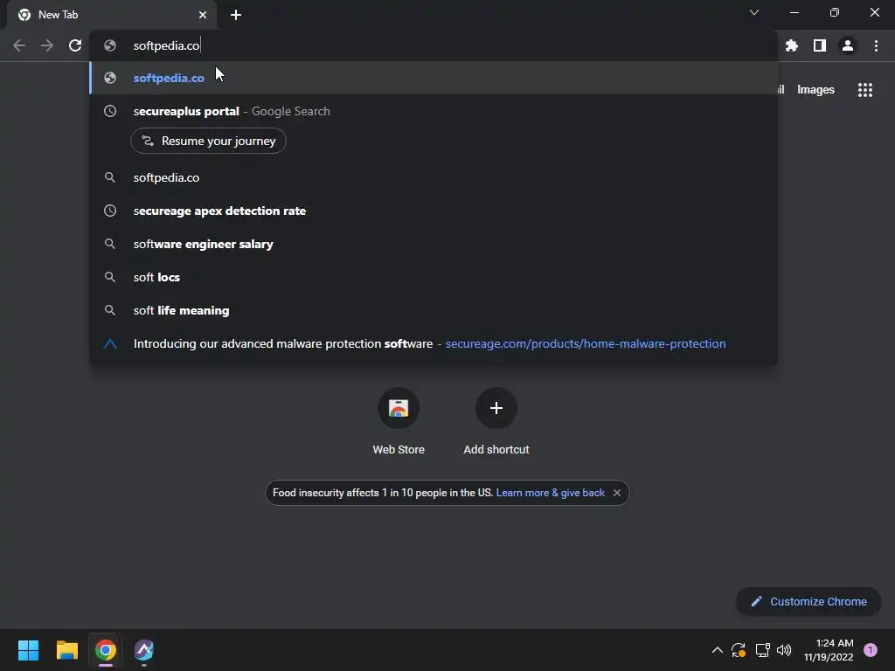Screen dimensions: 895x671
Task: Click the magnifier icon beside soft locs
Action: pyautogui.click(x=110, y=277)
